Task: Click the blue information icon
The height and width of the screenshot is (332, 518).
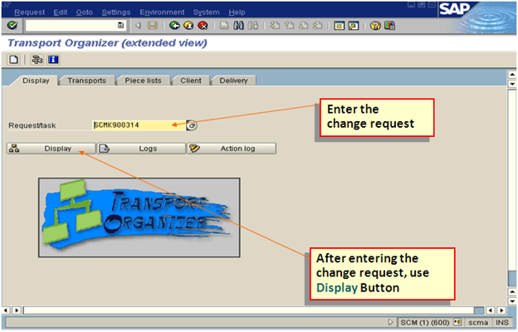Action: click(x=53, y=60)
